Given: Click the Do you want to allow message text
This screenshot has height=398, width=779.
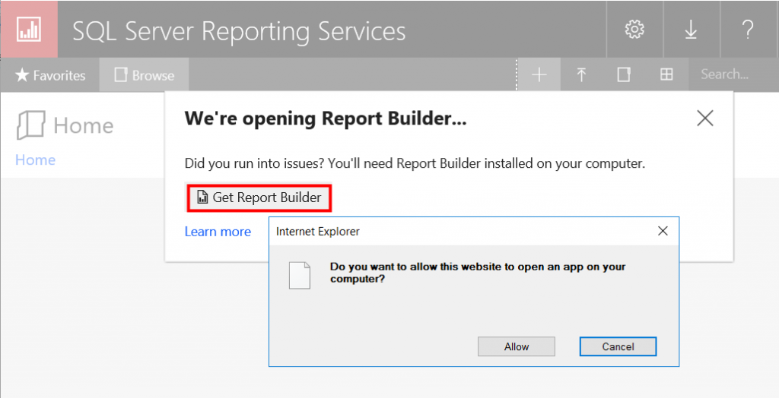Looking at the screenshot, I should (478, 273).
